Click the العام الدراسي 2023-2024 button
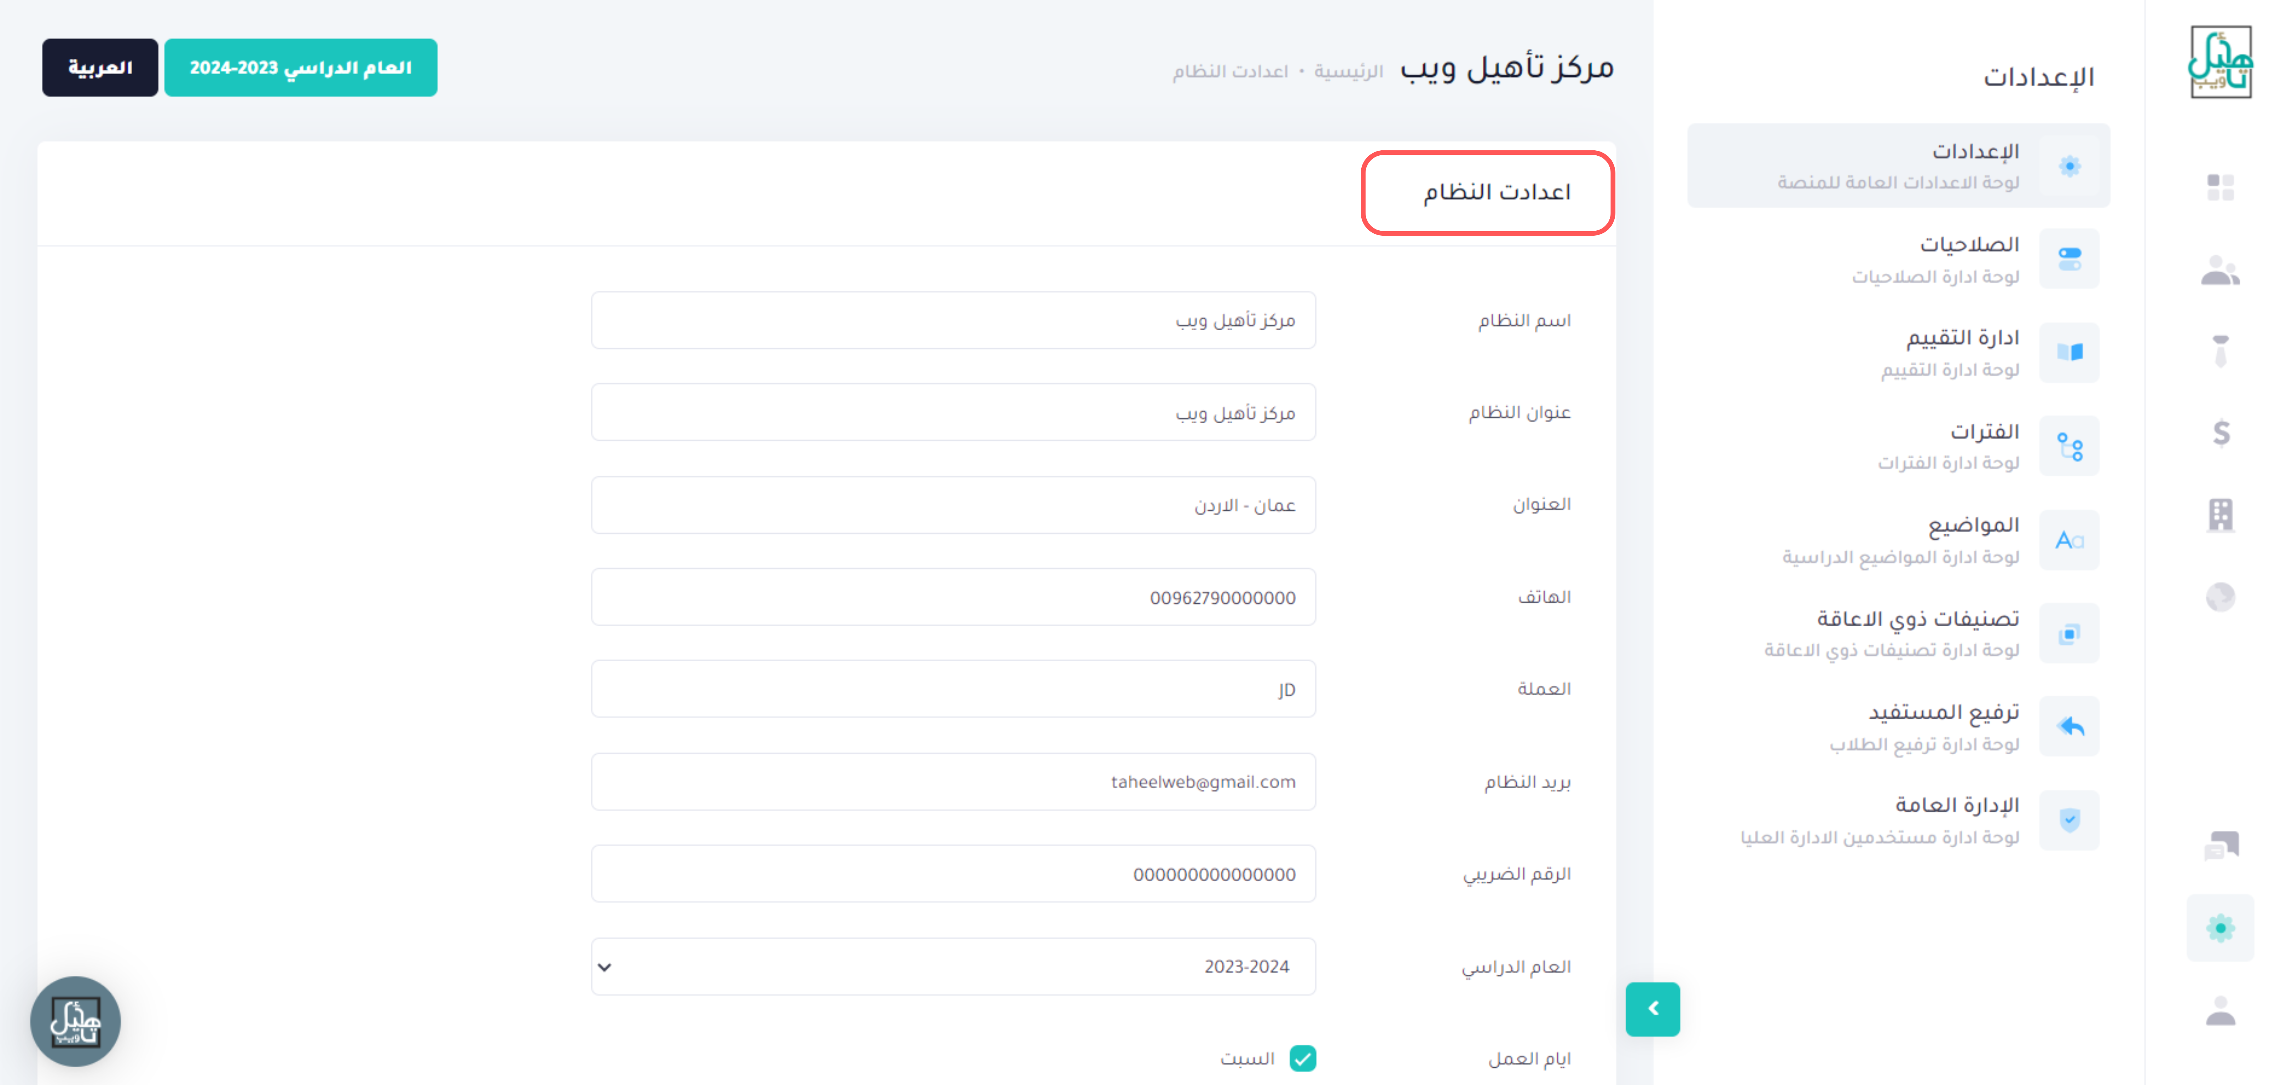The image size is (2275, 1085). tap(300, 67)
